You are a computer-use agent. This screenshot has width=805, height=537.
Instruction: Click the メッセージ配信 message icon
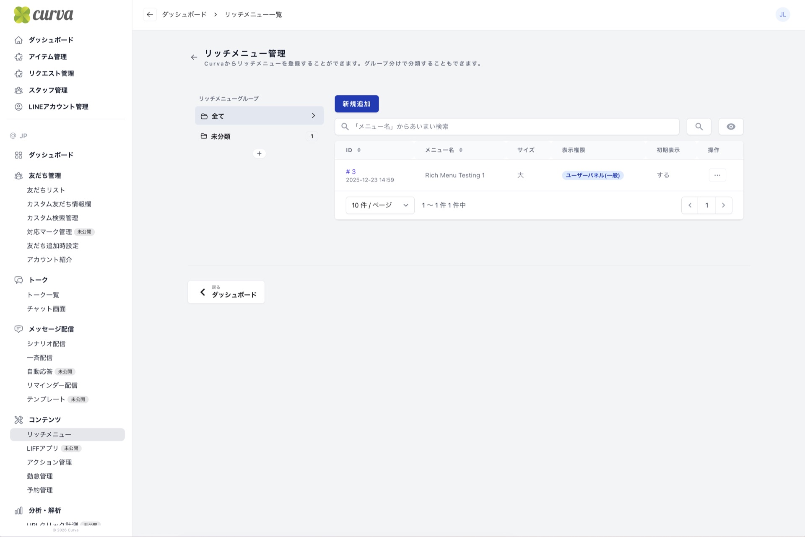[18, 329]
